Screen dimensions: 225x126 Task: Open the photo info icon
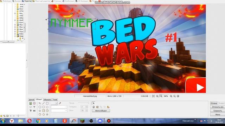click(178, 96)
